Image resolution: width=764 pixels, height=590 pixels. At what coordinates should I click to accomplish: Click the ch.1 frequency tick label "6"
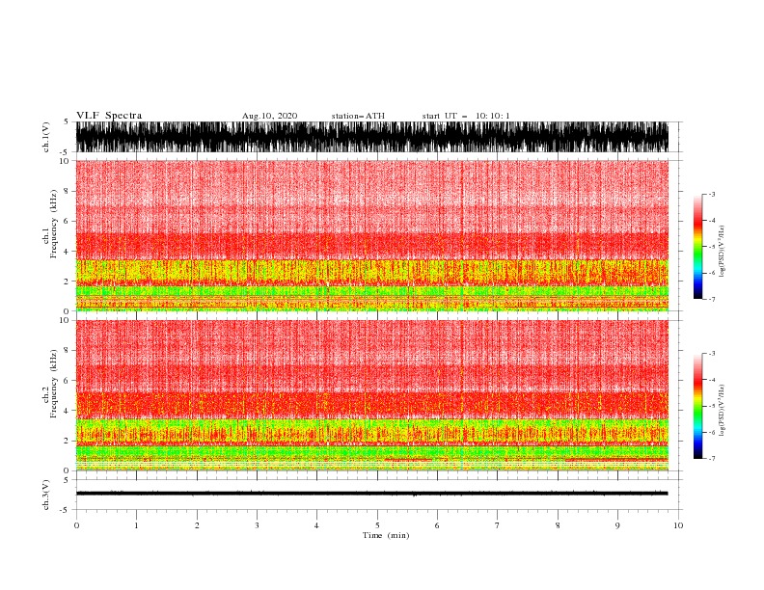pos(67,222)
